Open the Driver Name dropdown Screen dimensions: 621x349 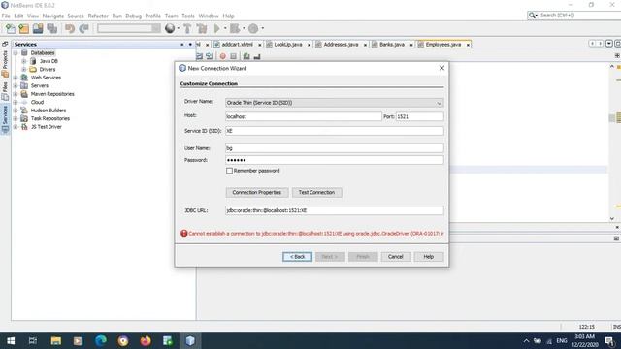[439, 103]
